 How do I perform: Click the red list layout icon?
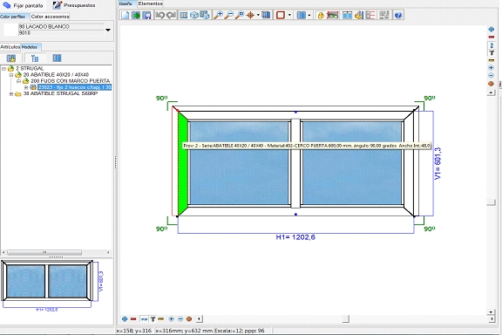(370, 15)
